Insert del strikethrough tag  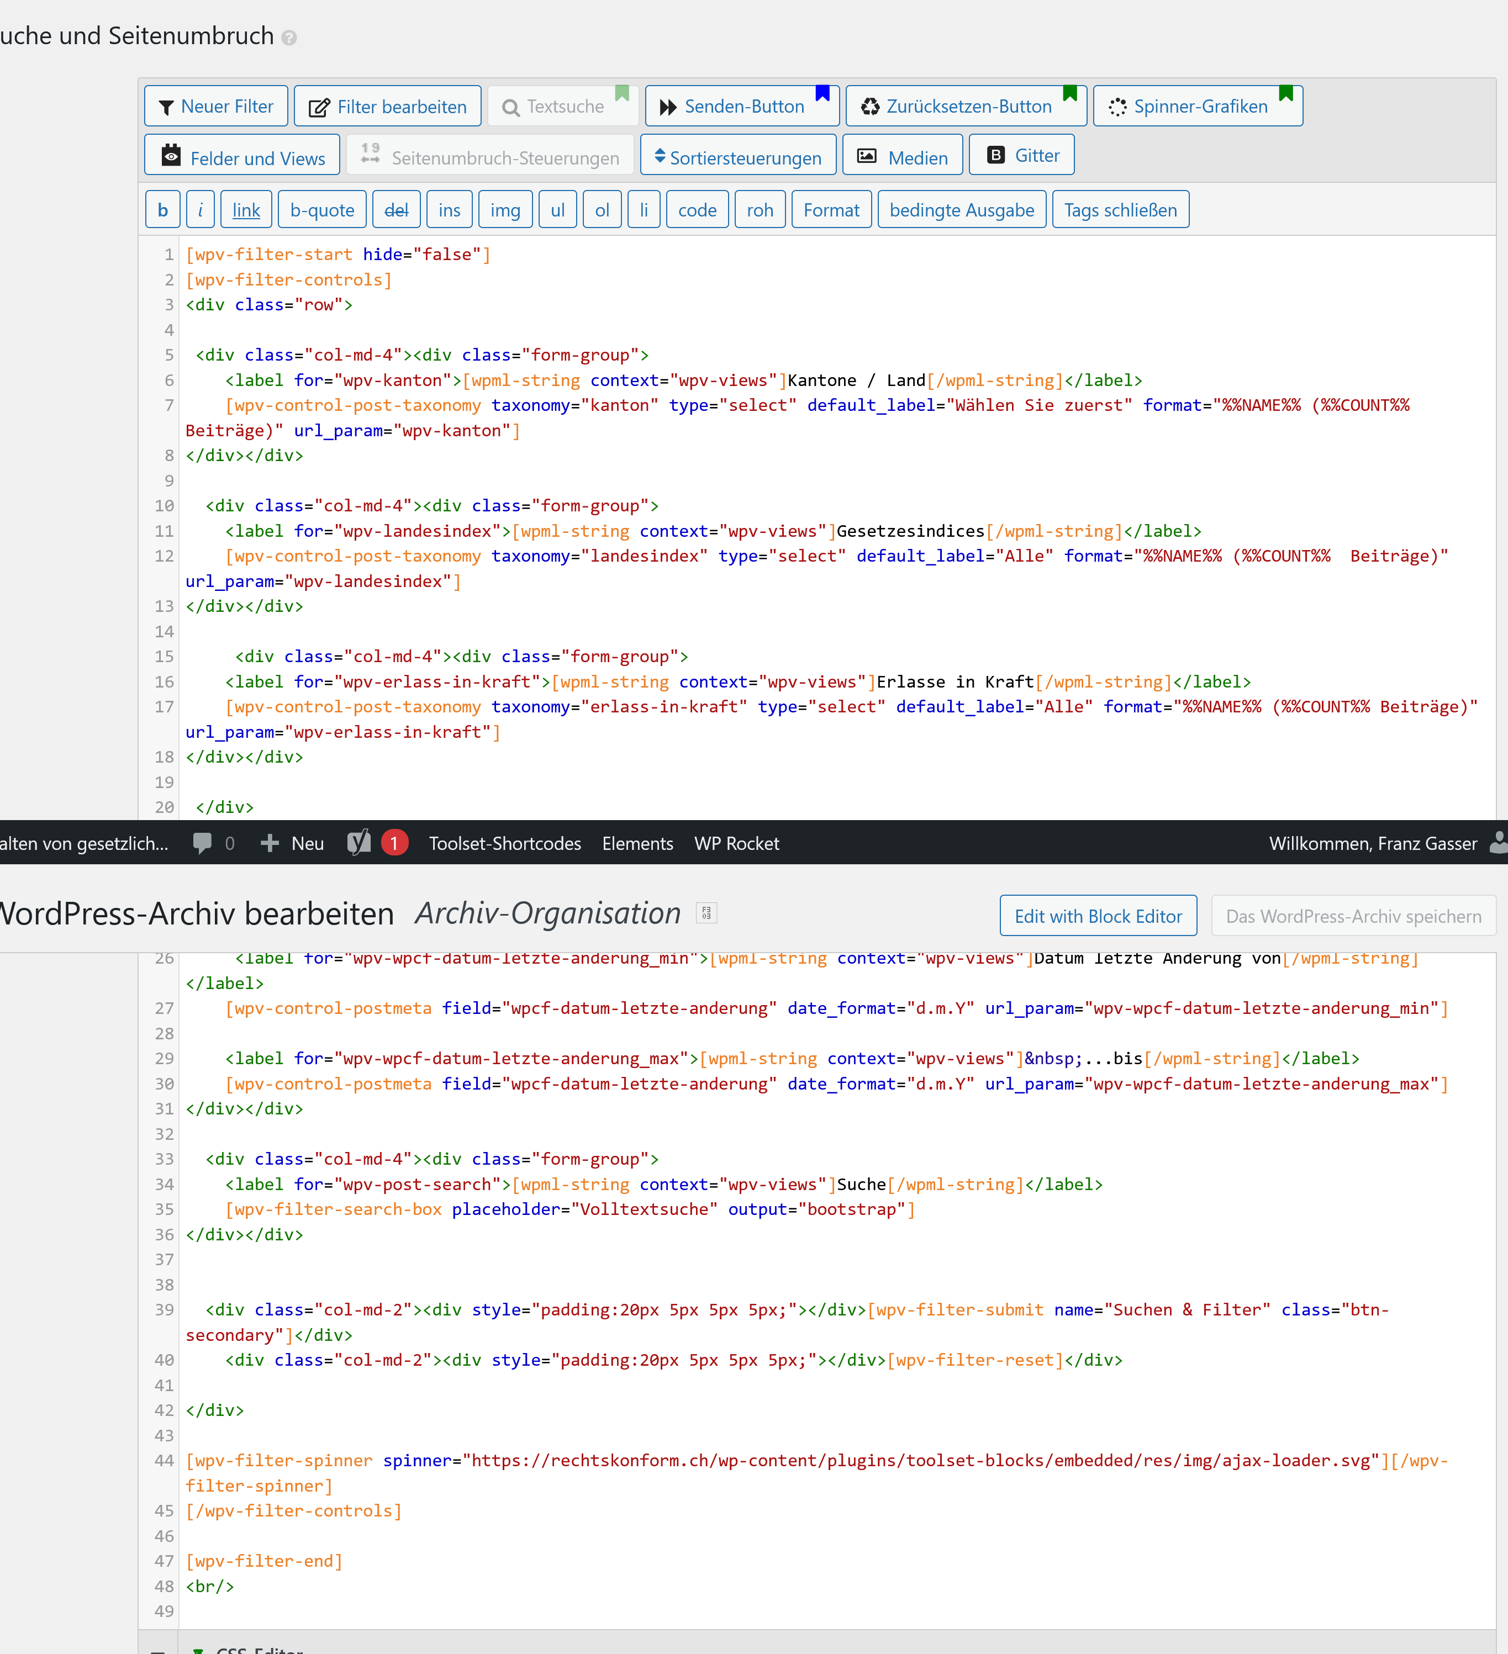(x=396, y=210)
